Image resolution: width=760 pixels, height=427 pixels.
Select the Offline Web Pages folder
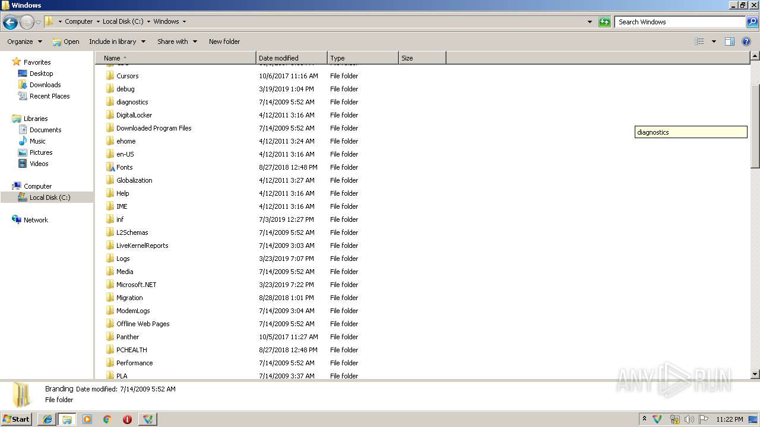click(142, 324)
